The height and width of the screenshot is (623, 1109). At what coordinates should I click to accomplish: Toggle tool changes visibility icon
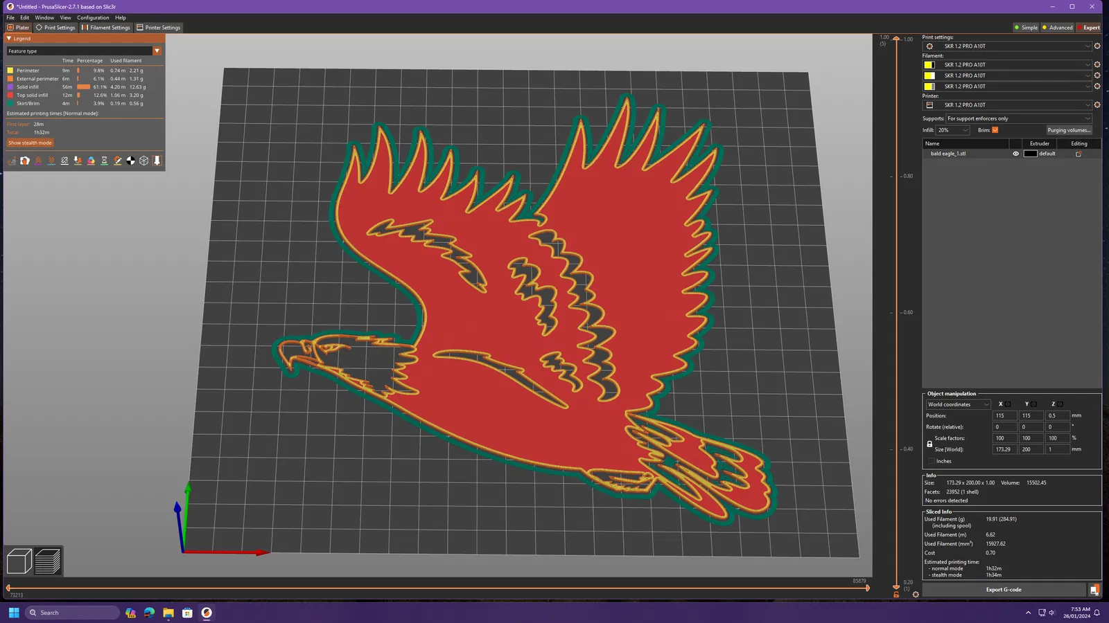(x=78, y=161)
